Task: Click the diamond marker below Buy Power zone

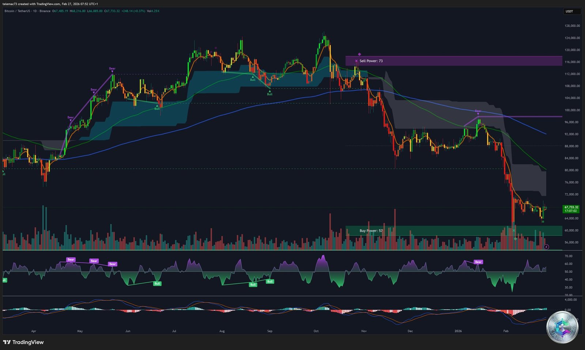Action: [x=516, y=239]
